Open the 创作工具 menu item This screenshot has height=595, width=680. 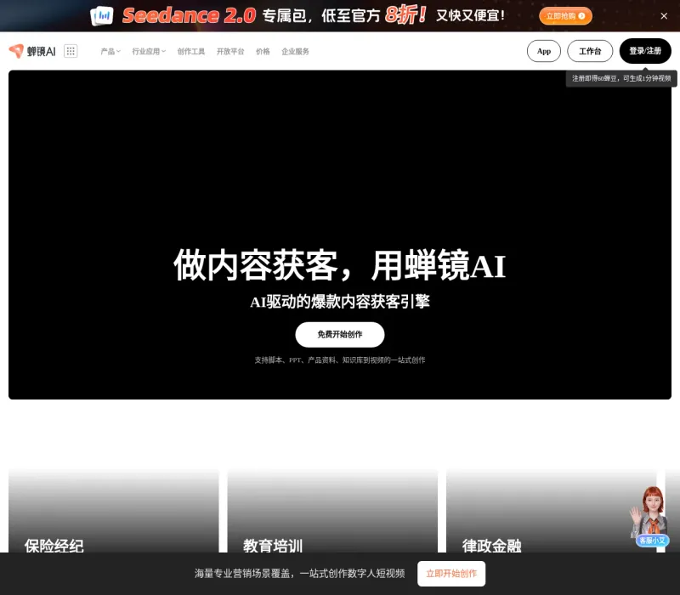pos(190,51)
